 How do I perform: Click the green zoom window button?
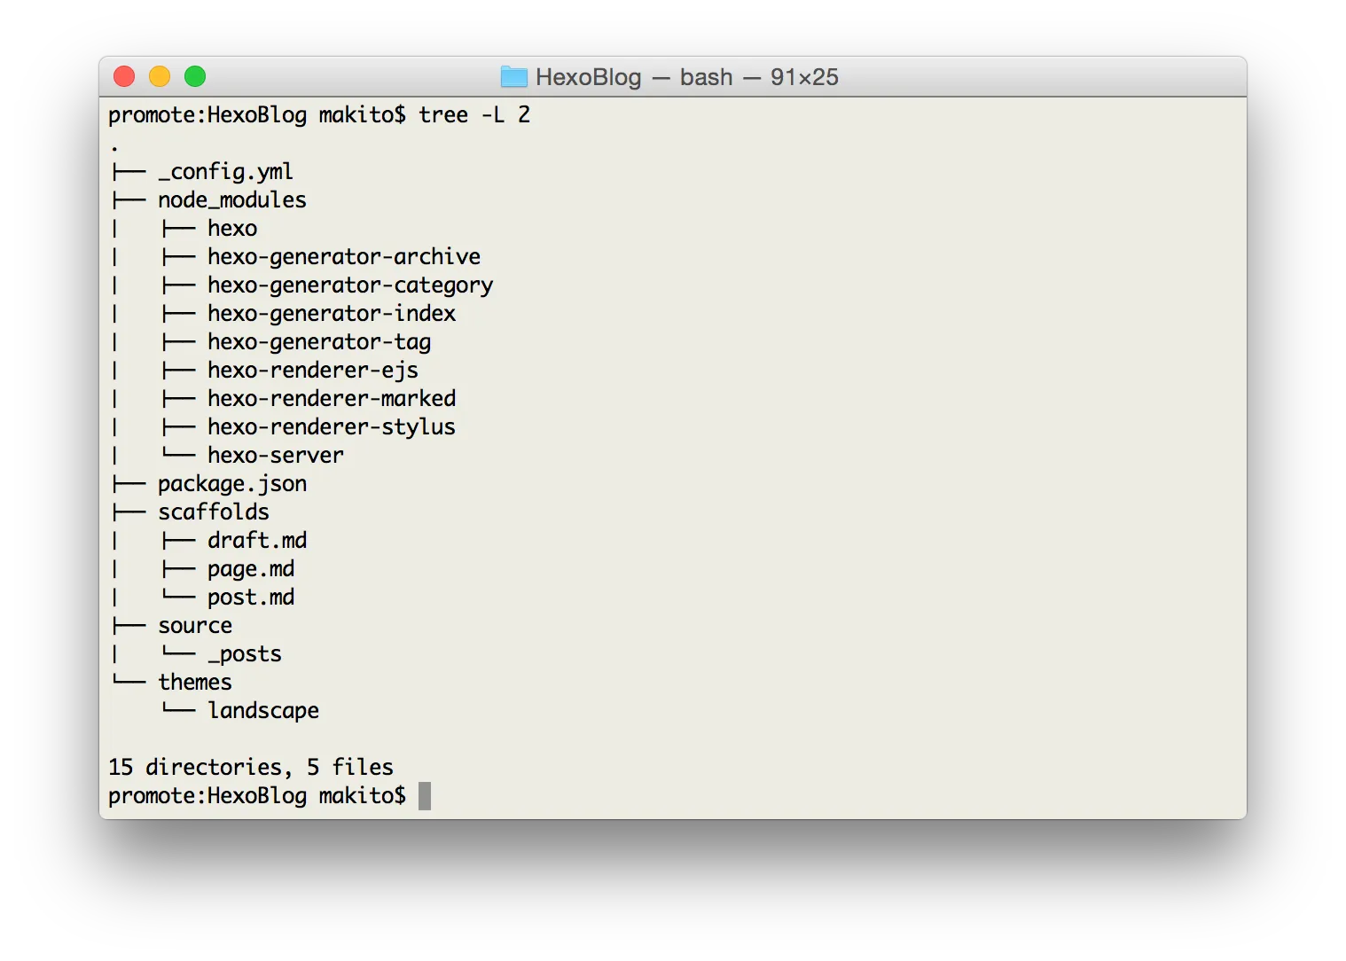point(195,77)
